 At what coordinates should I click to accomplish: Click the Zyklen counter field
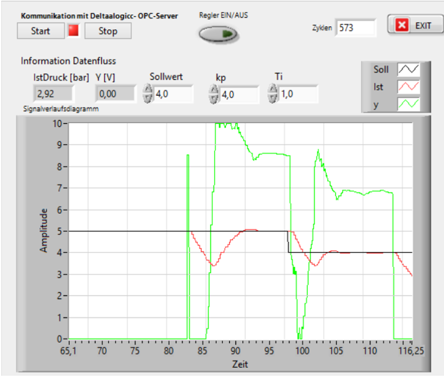pos(356,28)
